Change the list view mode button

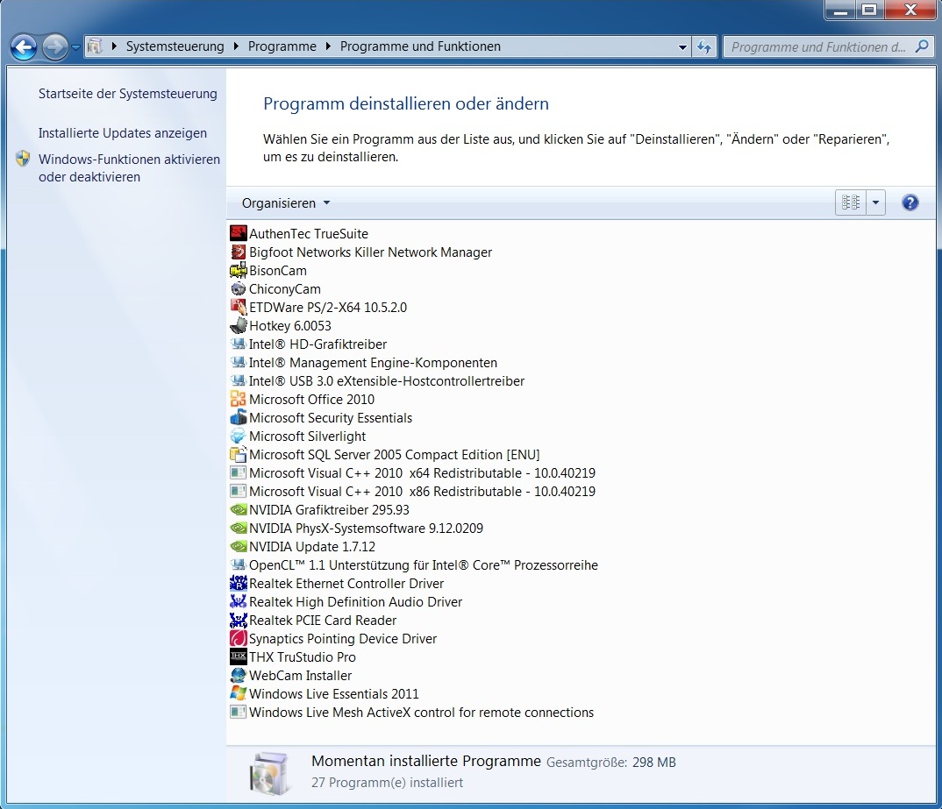click(x=851, y=202)
